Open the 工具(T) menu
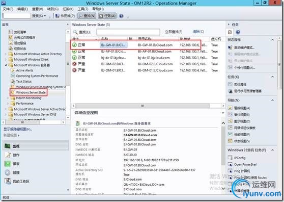The width and height of the screenshot is (284, 202). [83, 9]
